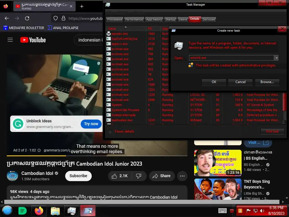This screenshot has height=217, width=289.
Task: Click the padlock site security icon
Action: pos(64,18)
